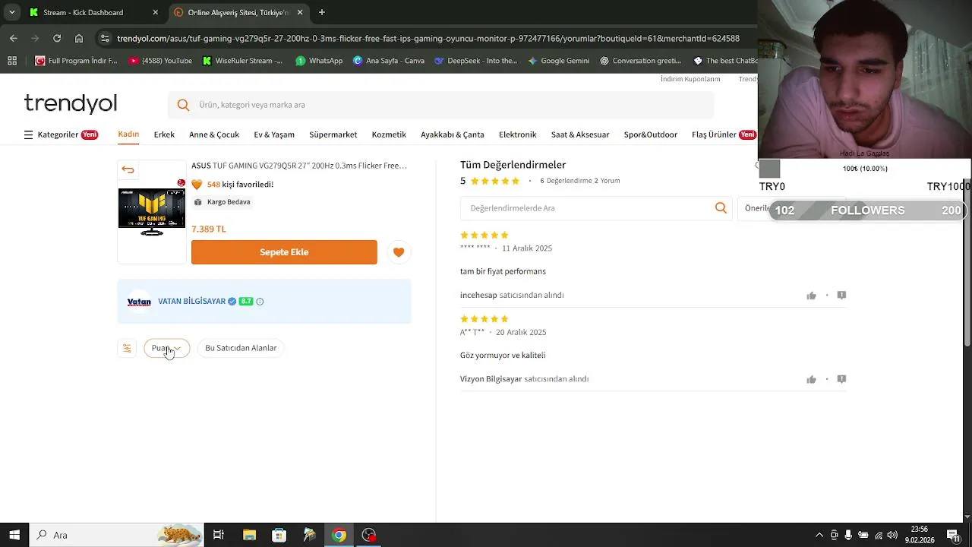Viewport: 972px width, 547px height.
Task: Dislike the 'tam bir fiyat performans' review
Action: pos(841,296)
